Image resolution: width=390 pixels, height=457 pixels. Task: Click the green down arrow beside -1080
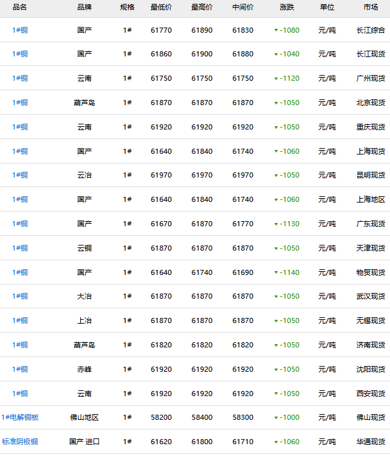[x=276, y=31]
